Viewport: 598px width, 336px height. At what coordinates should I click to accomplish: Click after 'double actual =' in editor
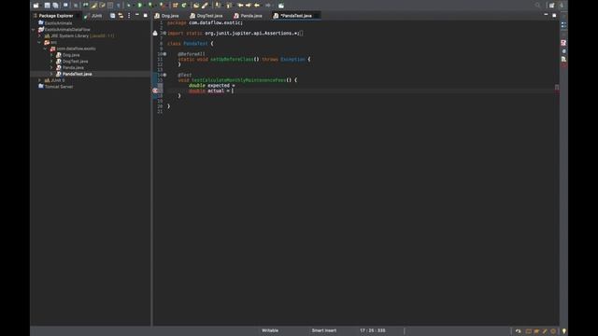[x=233, y=91]
